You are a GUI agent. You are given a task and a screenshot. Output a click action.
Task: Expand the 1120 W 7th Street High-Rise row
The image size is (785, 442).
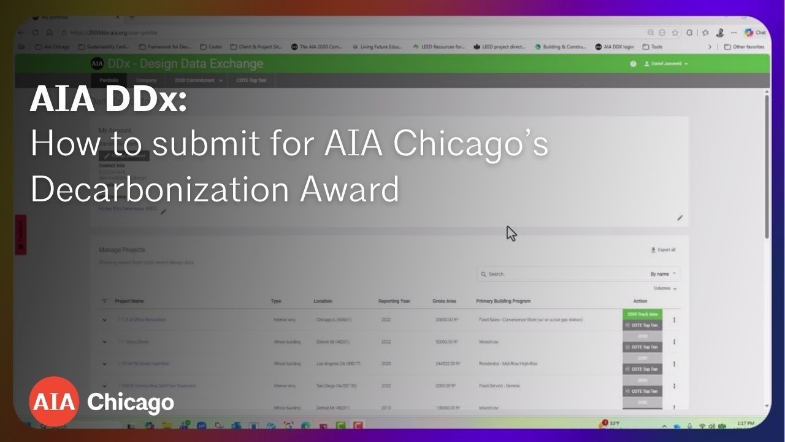coord(104,364)
